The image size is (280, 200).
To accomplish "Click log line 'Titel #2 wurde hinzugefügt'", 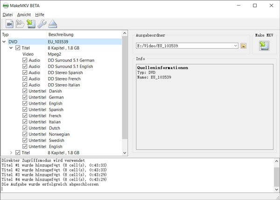I will [x=54, y=170].
